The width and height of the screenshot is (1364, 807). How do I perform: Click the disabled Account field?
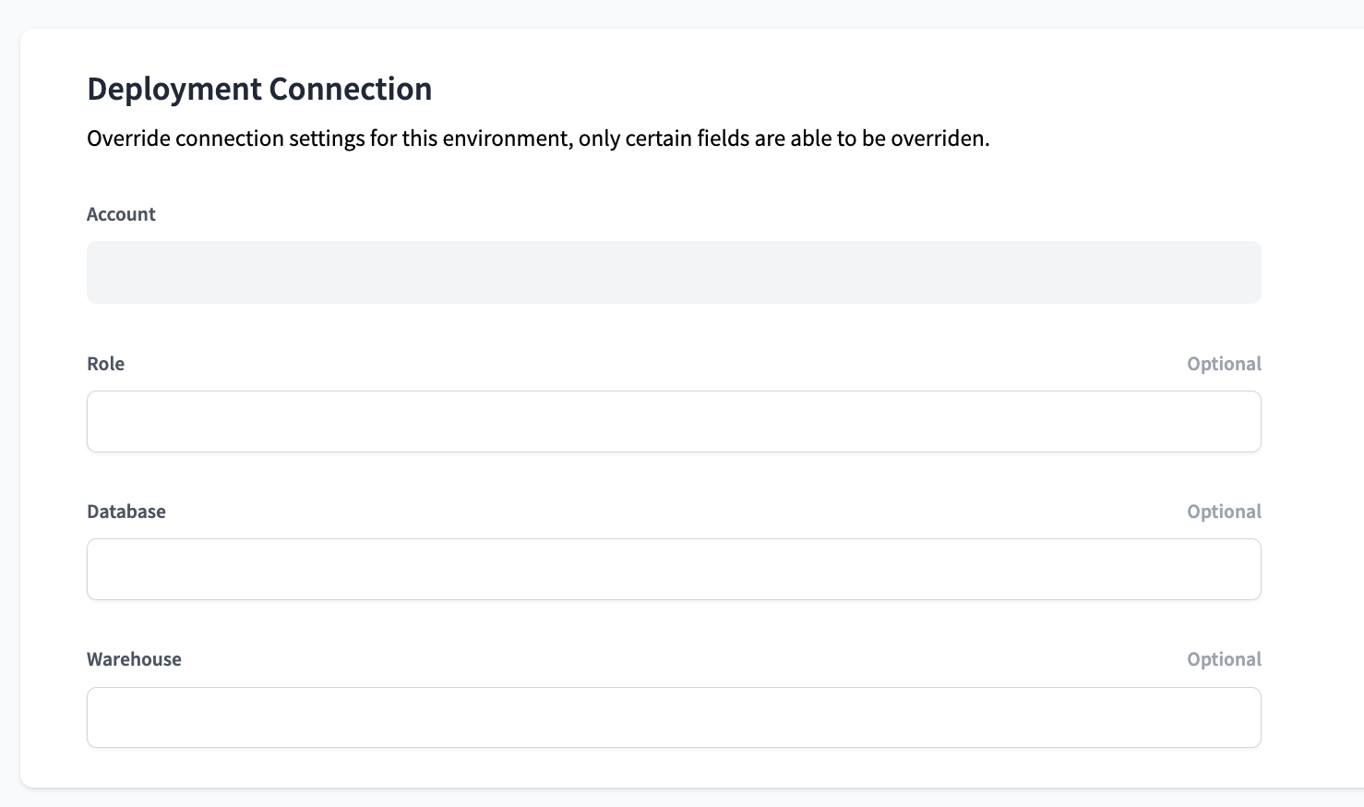tap(674, 271)
